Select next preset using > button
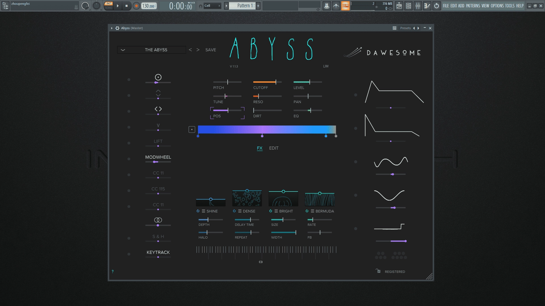This screenshot has width=545, height=306. [x=198, y=50]
